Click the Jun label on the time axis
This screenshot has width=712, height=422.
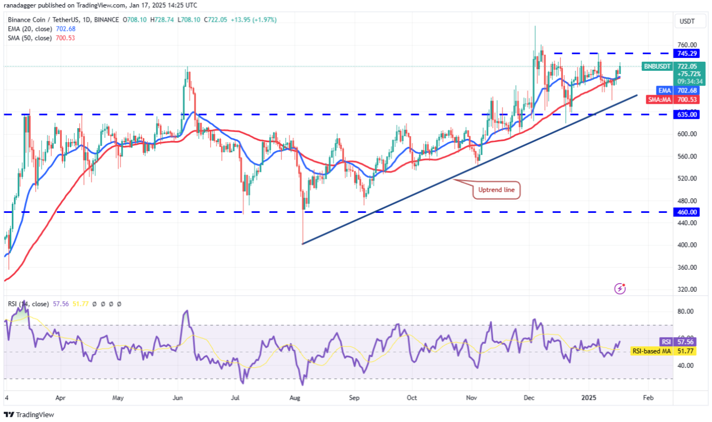pyautogui.click(x=178, y=398)
